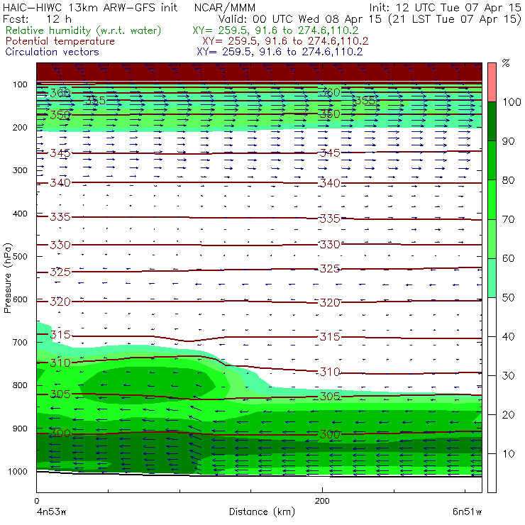Click the aqua 50-60% colorbar segment

[x=492, y=278]
